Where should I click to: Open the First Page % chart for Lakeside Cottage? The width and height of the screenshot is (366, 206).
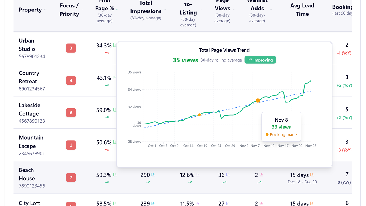click(115, 110)
